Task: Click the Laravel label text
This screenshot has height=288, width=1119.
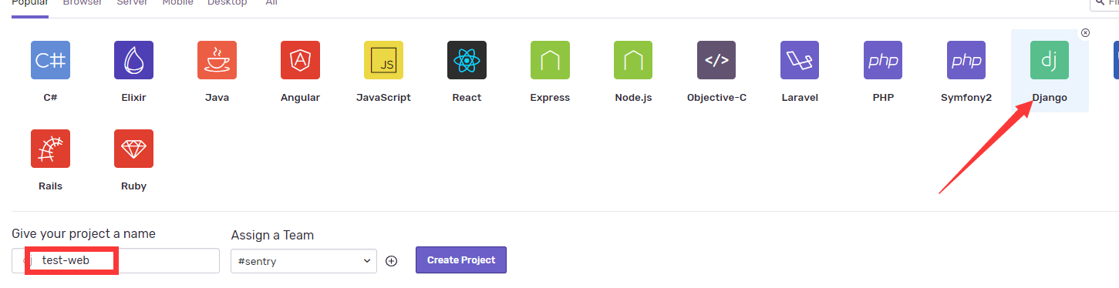Action: point(800,98)
